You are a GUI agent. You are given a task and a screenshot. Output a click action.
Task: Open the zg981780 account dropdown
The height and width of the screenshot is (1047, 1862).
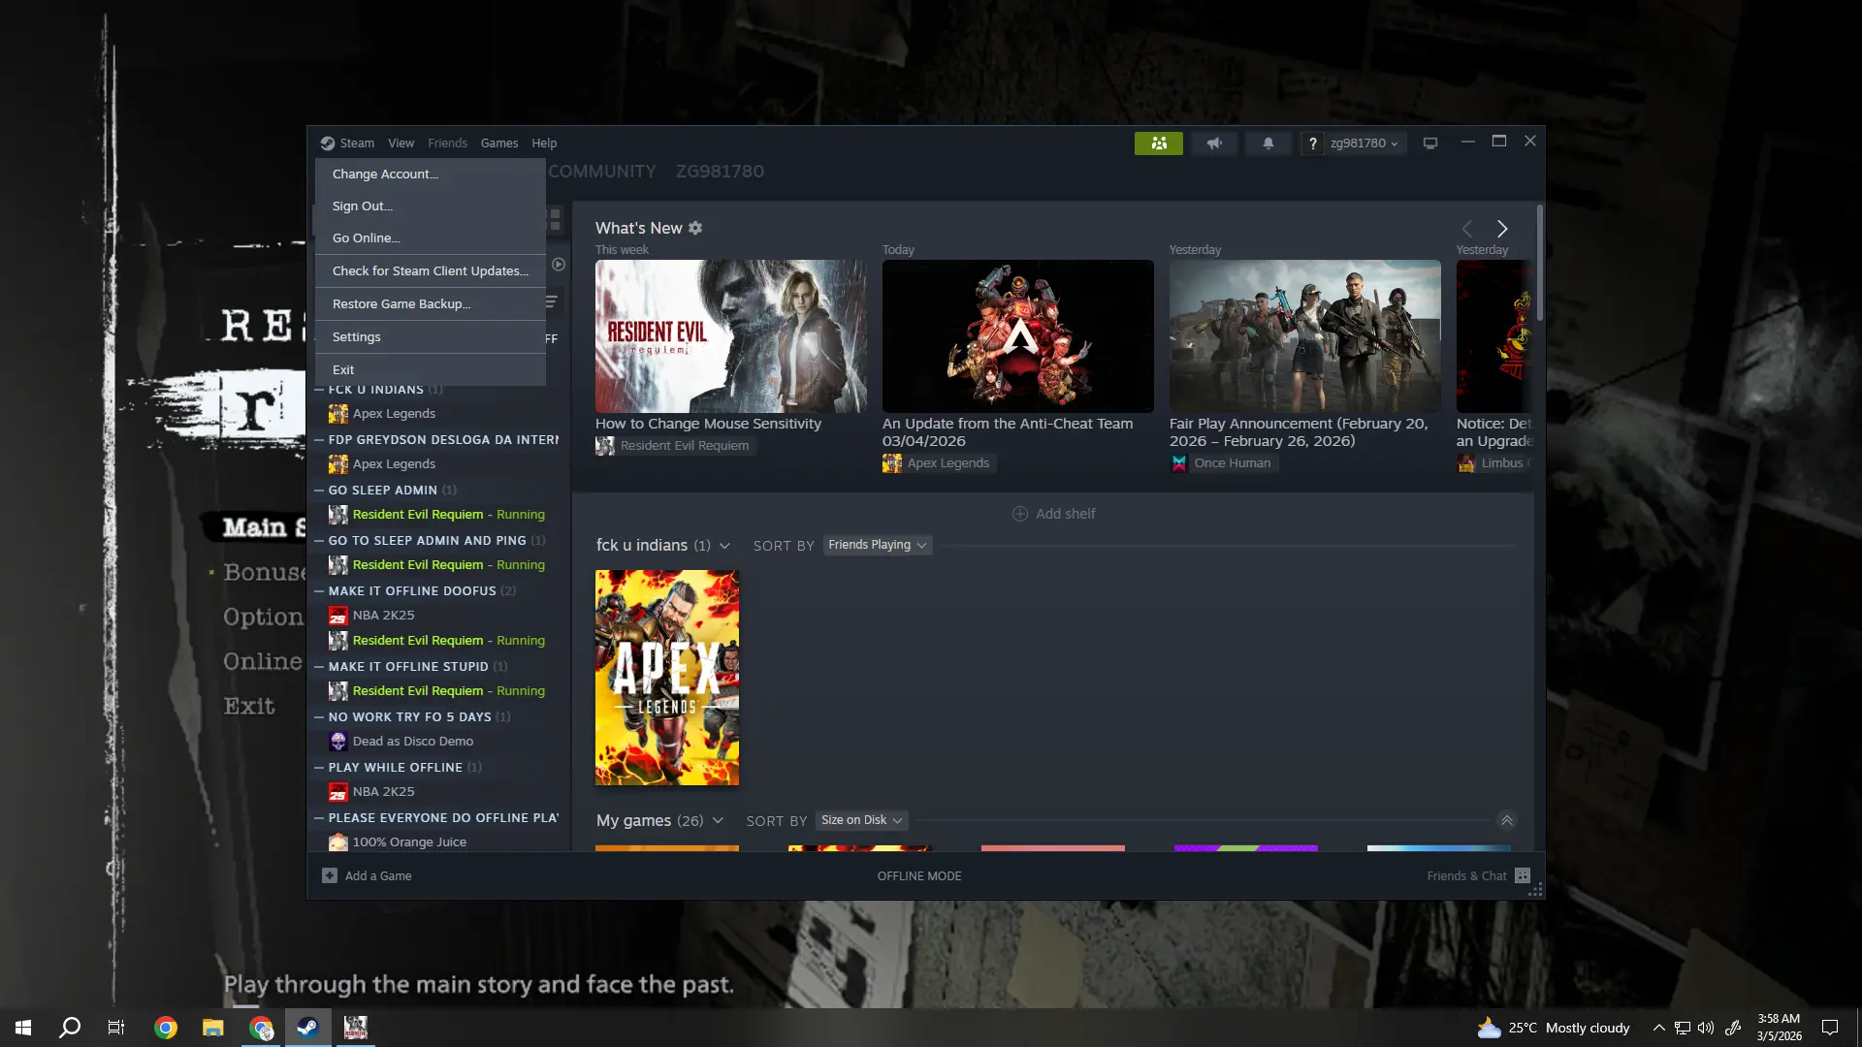click(1364, 143)
